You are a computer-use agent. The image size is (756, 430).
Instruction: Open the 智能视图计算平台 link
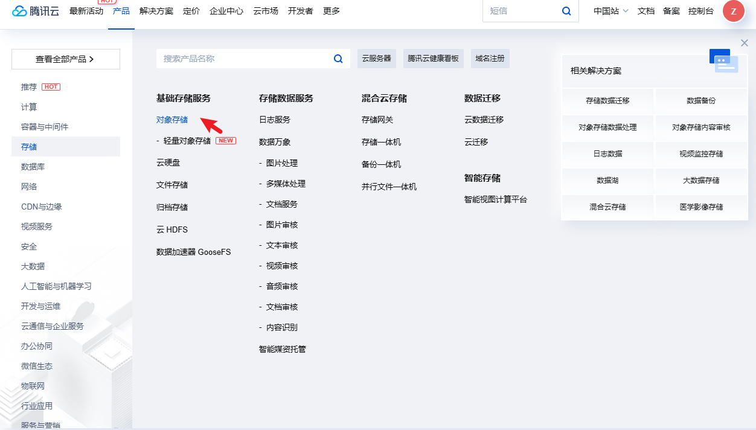[x=496, y=199]
